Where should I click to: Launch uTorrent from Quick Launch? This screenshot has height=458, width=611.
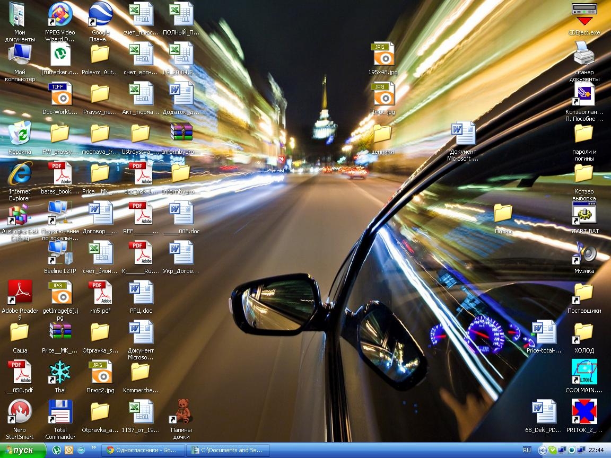pyautogui.click(x=57, y=450)
